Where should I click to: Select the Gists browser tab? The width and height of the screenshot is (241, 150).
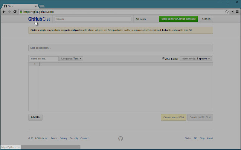20,6
